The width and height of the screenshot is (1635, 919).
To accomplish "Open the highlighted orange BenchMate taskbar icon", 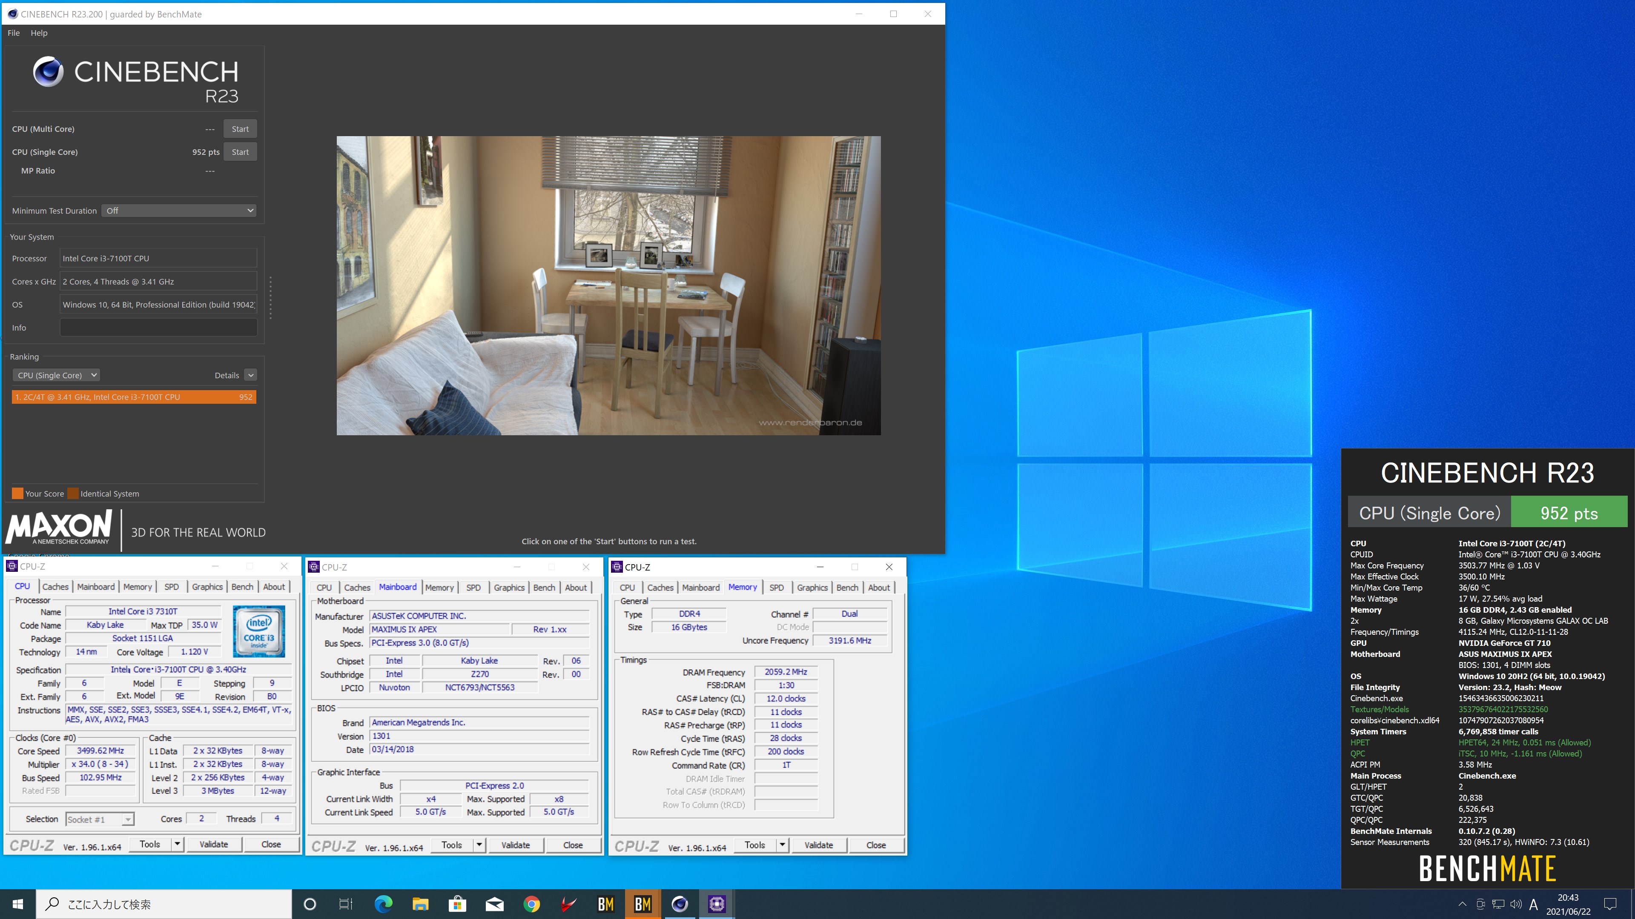I will click(x=643, y=904).
